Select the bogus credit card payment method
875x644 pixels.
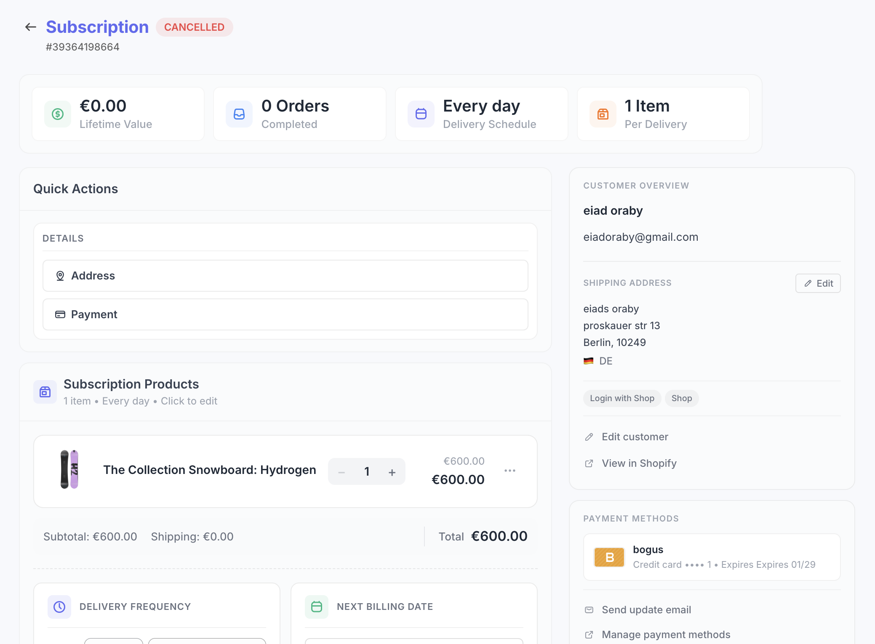click(712, 557)
